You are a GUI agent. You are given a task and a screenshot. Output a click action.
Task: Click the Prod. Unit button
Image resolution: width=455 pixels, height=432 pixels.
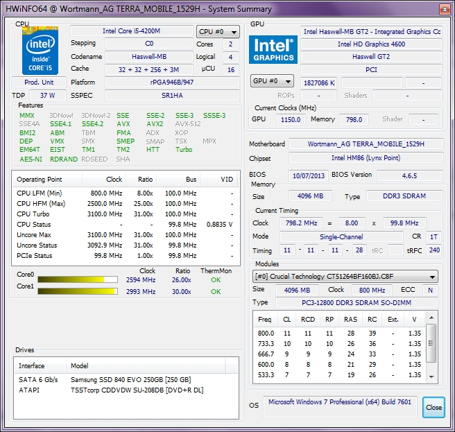tap(39, 82)
